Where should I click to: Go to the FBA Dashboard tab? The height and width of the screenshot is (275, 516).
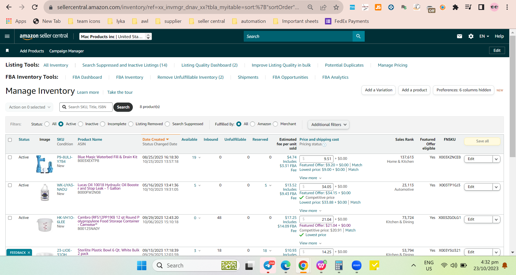click(x=87, y=77)
